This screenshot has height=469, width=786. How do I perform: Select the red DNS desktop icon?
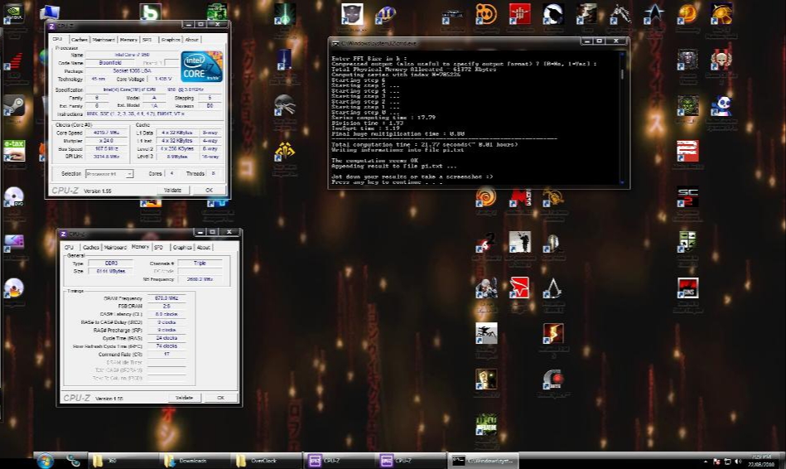pos(687,288)
